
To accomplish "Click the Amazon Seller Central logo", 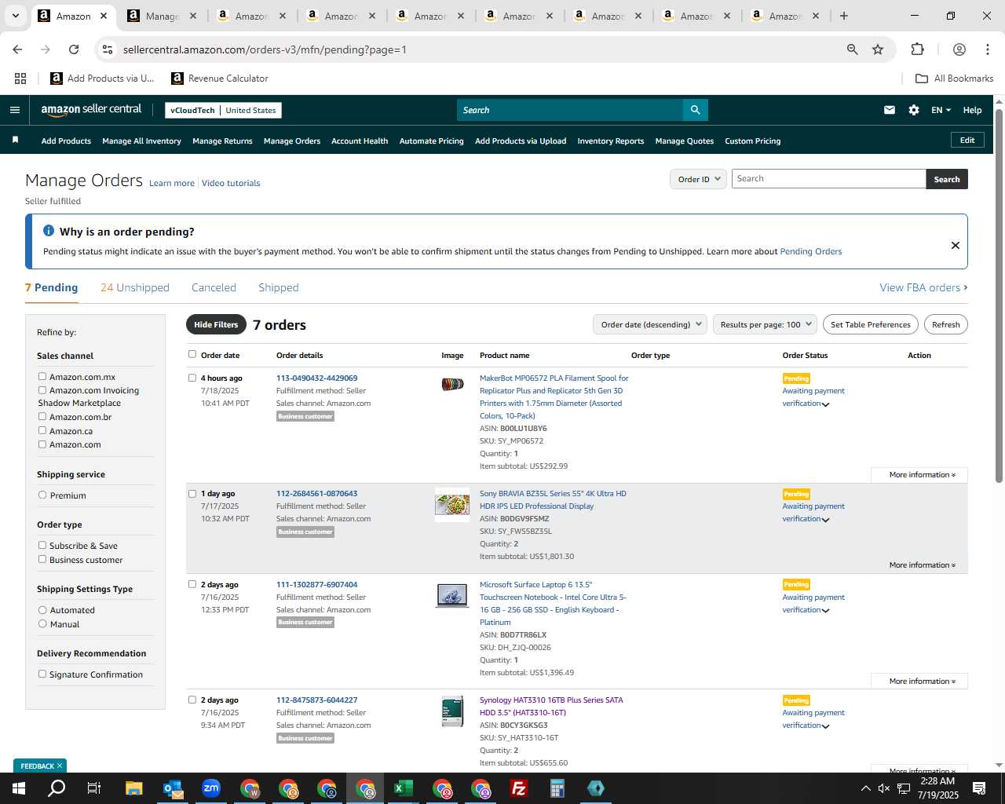I will (x=91, y=110).
